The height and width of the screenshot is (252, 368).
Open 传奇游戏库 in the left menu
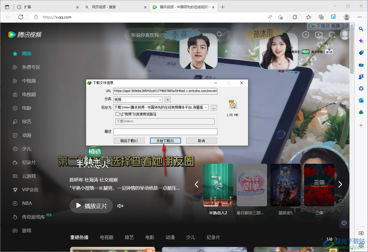[34, 217]
